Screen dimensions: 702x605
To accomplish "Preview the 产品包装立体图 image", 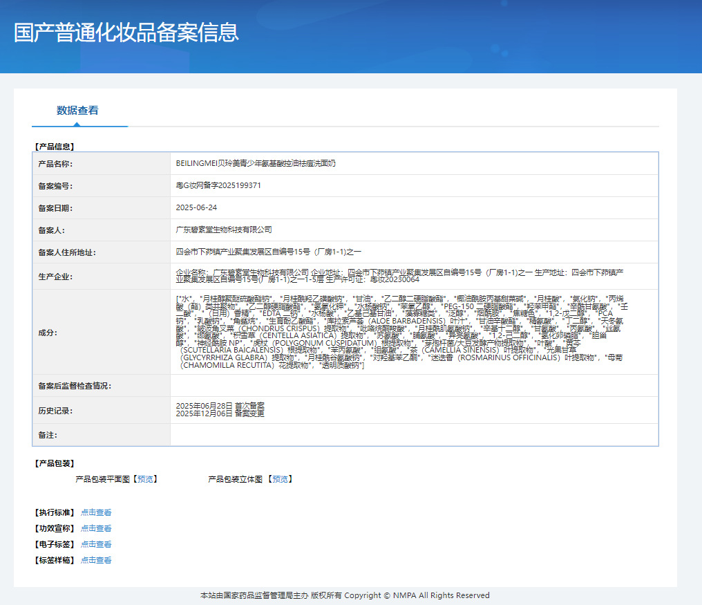I will pyautogui.click(x=281, y=478).
